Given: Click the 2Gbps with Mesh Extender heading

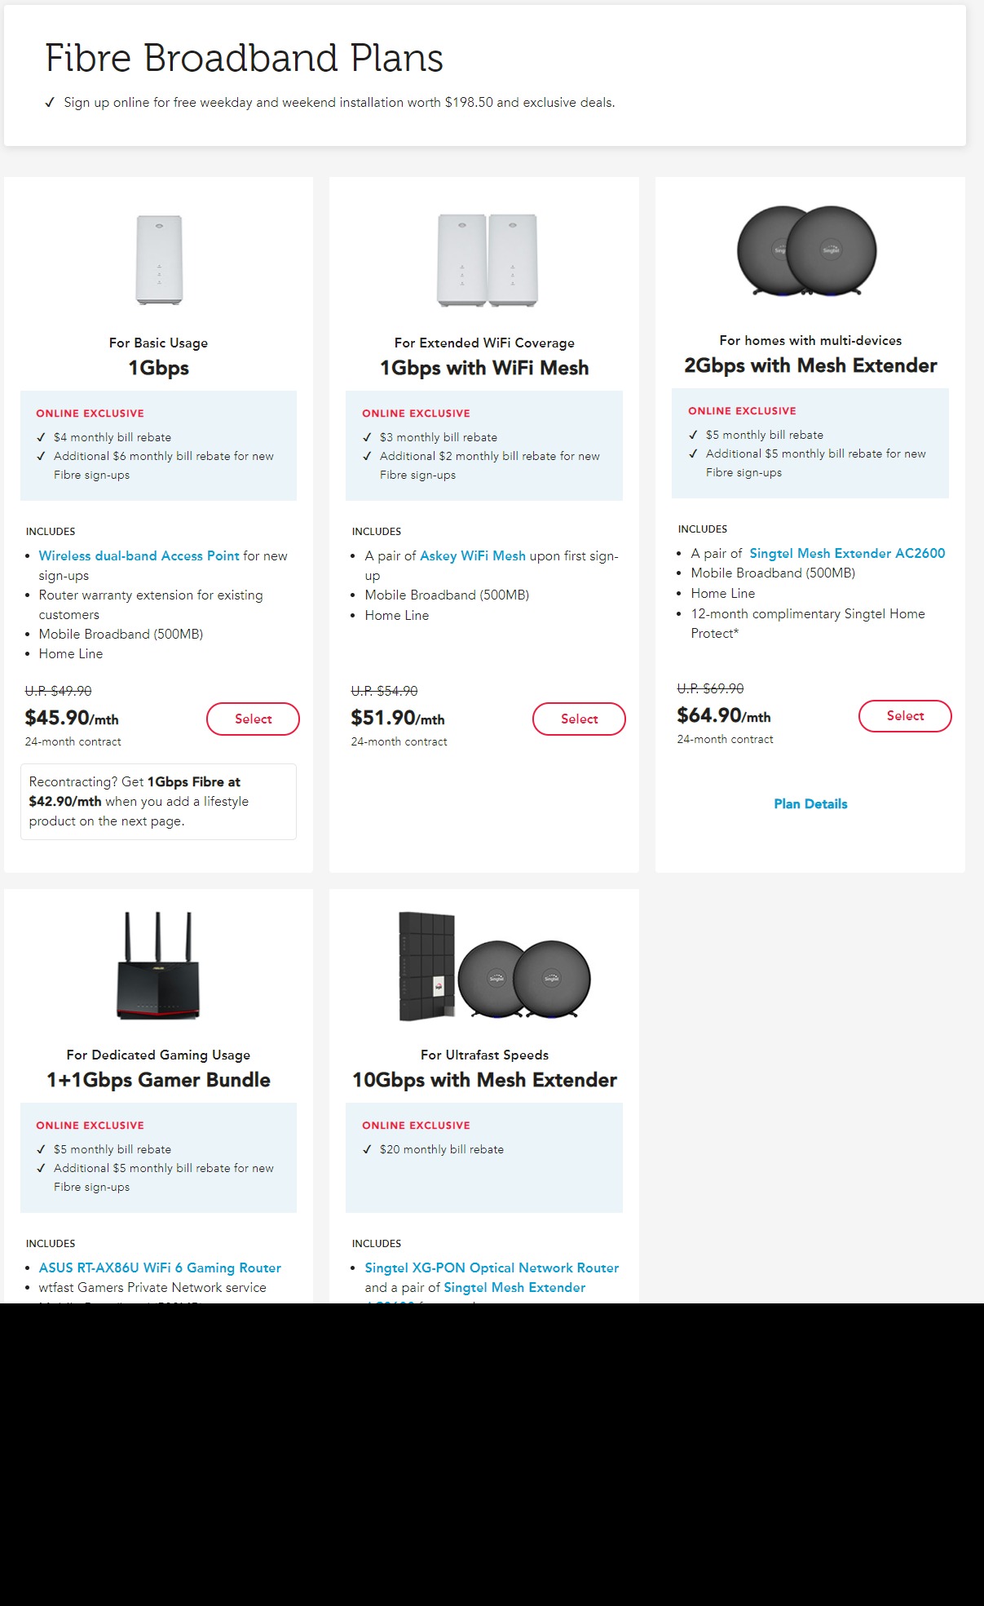Looking at the screenshot, I should (x=810, y=365).
